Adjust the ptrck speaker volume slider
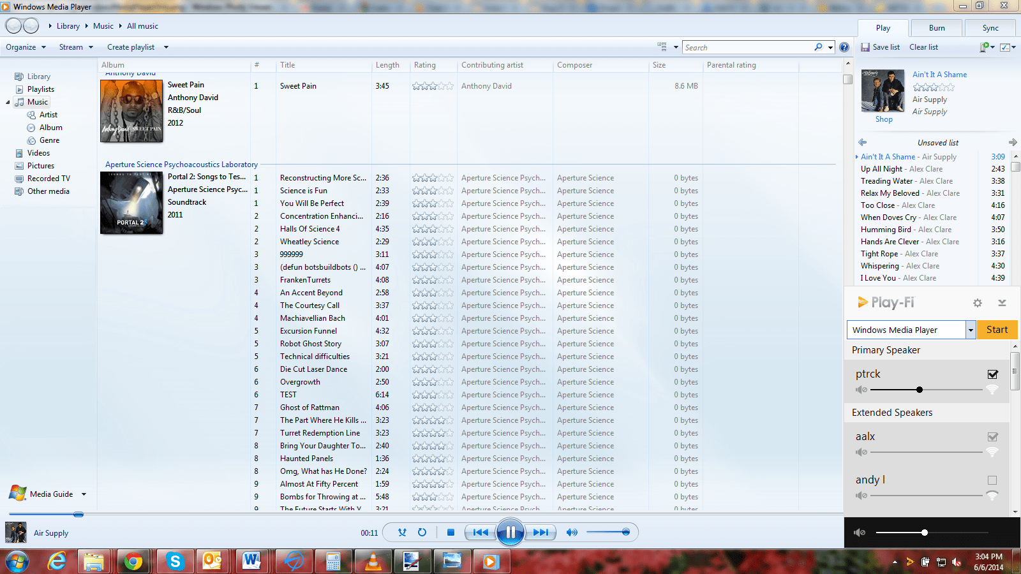Viewport: 1021px width, 574px height. [x=920, y=389]
